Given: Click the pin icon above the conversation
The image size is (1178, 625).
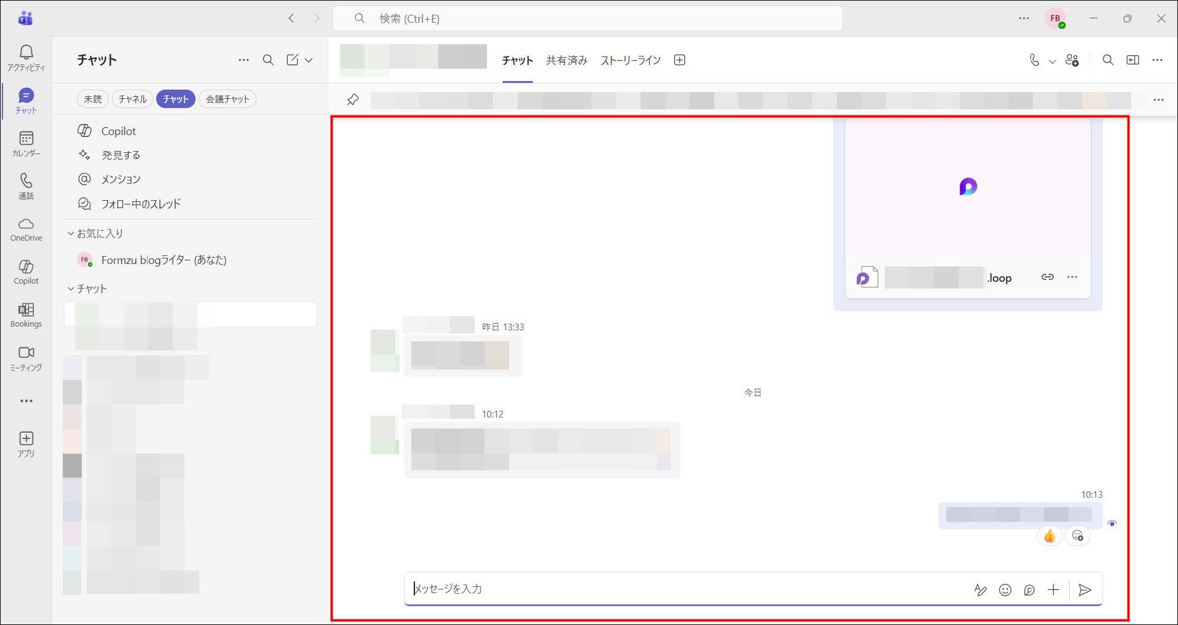Looking at the screenshot, I should coord(353,99).
